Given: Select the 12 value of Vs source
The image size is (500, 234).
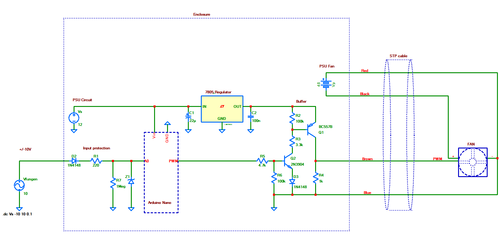Looking at the screenshot, I should [x=80, y=125].
